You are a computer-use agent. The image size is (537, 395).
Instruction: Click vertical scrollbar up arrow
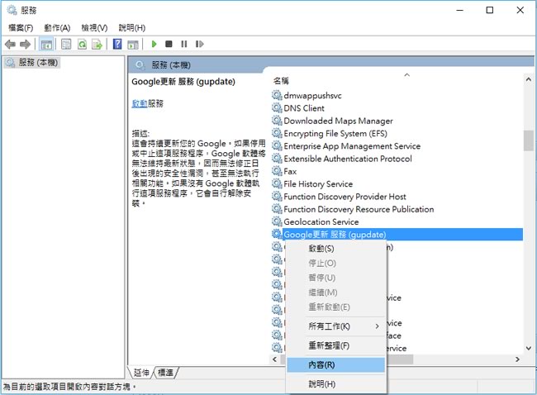click(x=529, y=79)
